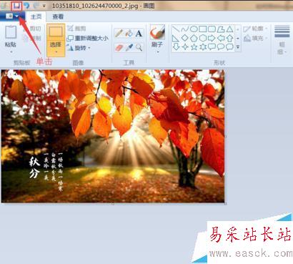Click the shapes gallery up arrow
Image resolution: width=293 pixels, height=264 pixels.
(x=238, y=29)
